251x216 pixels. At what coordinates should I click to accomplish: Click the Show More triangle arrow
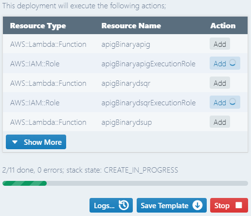[x=15, y=142]
